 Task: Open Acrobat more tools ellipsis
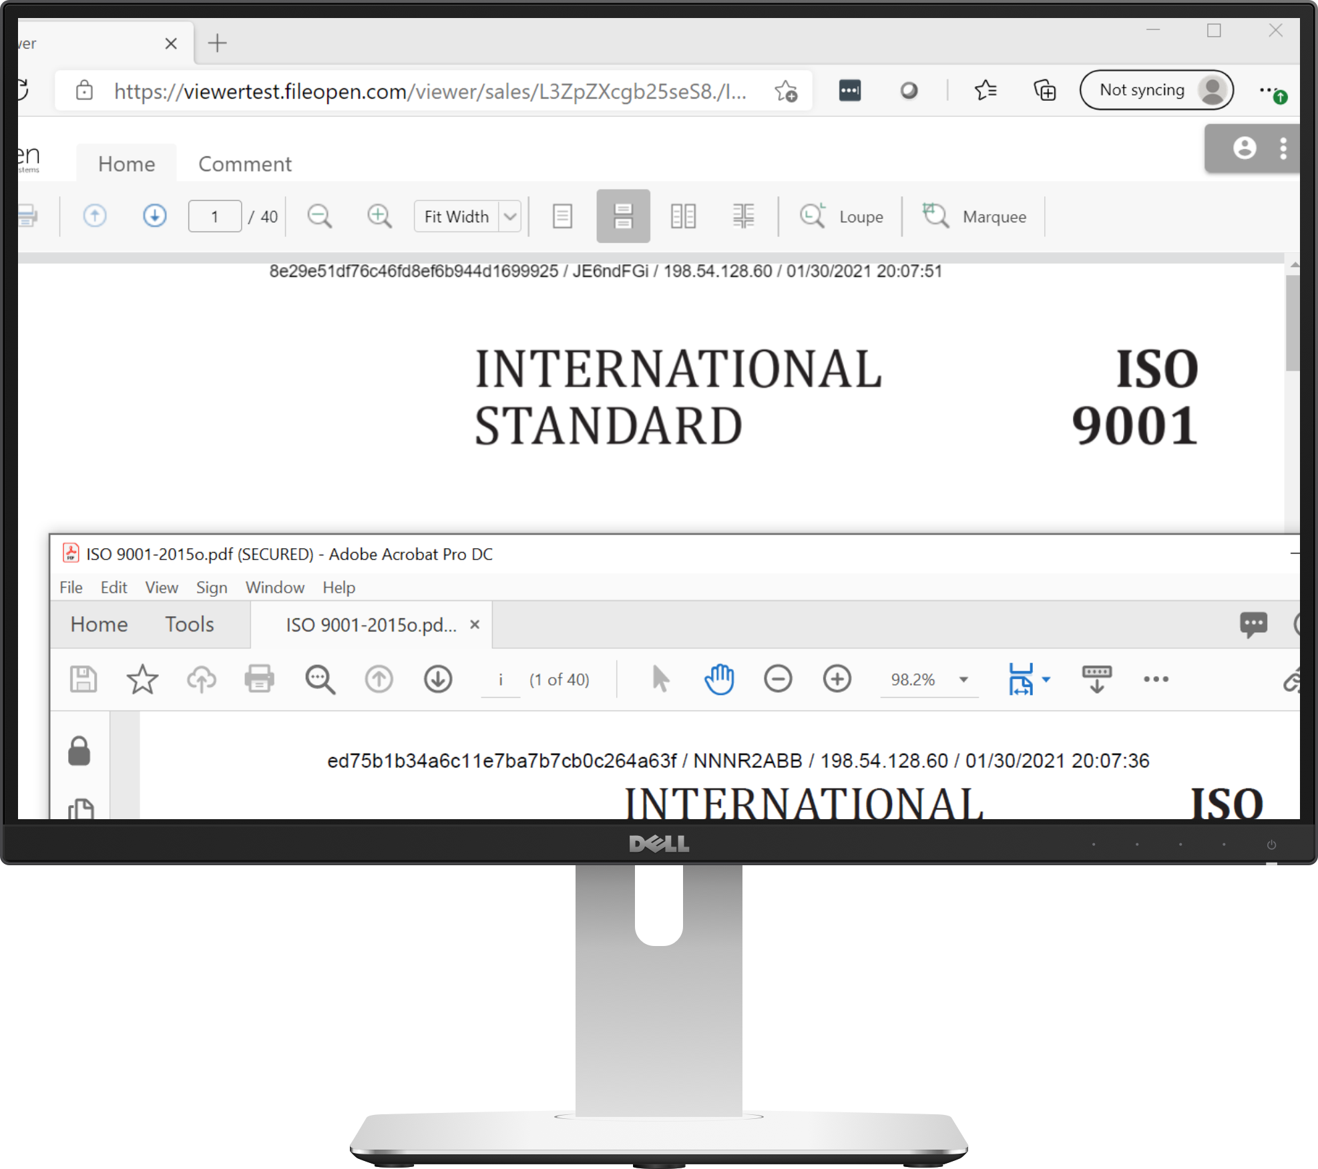(x=1156, y=680)
